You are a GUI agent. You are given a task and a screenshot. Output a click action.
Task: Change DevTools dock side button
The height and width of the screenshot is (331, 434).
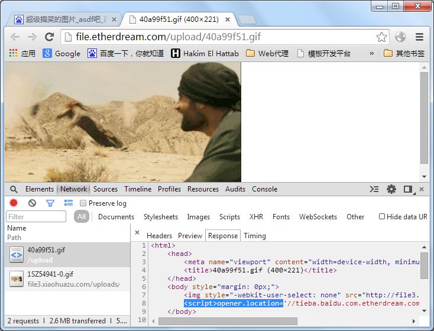(x=409, y=189)
